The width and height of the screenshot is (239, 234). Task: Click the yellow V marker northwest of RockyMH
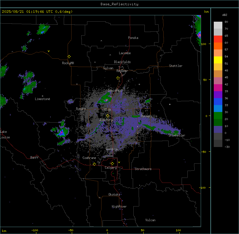coord(49,51)
